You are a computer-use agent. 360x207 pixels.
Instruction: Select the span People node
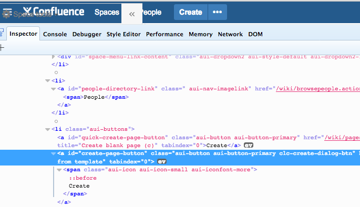pos(96,97)
